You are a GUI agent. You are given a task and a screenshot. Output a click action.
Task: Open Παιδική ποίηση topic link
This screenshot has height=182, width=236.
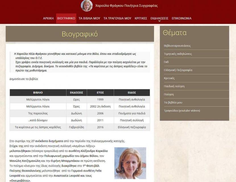[x=174, y=86]
